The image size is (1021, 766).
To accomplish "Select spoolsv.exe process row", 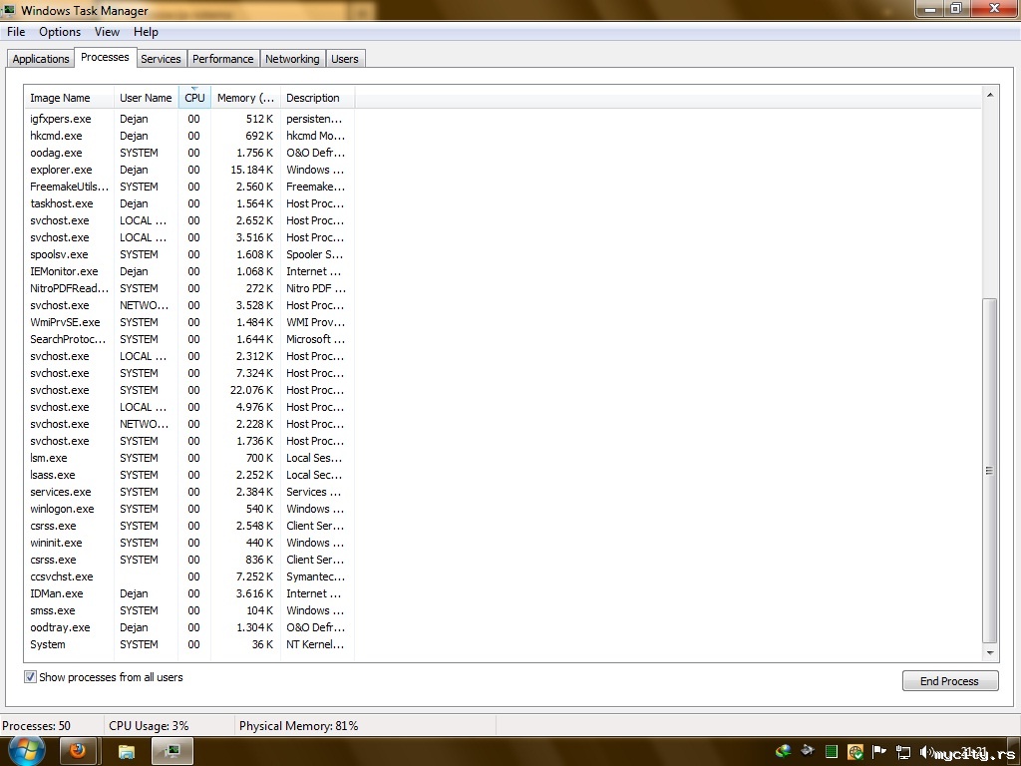I will [188, 254].
